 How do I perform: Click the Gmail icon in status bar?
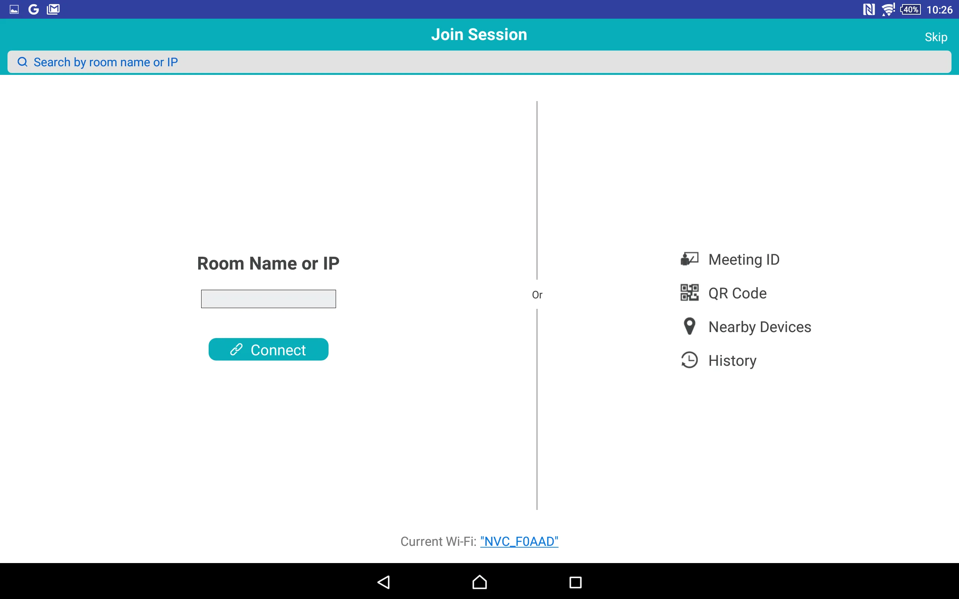click(54, 9)
